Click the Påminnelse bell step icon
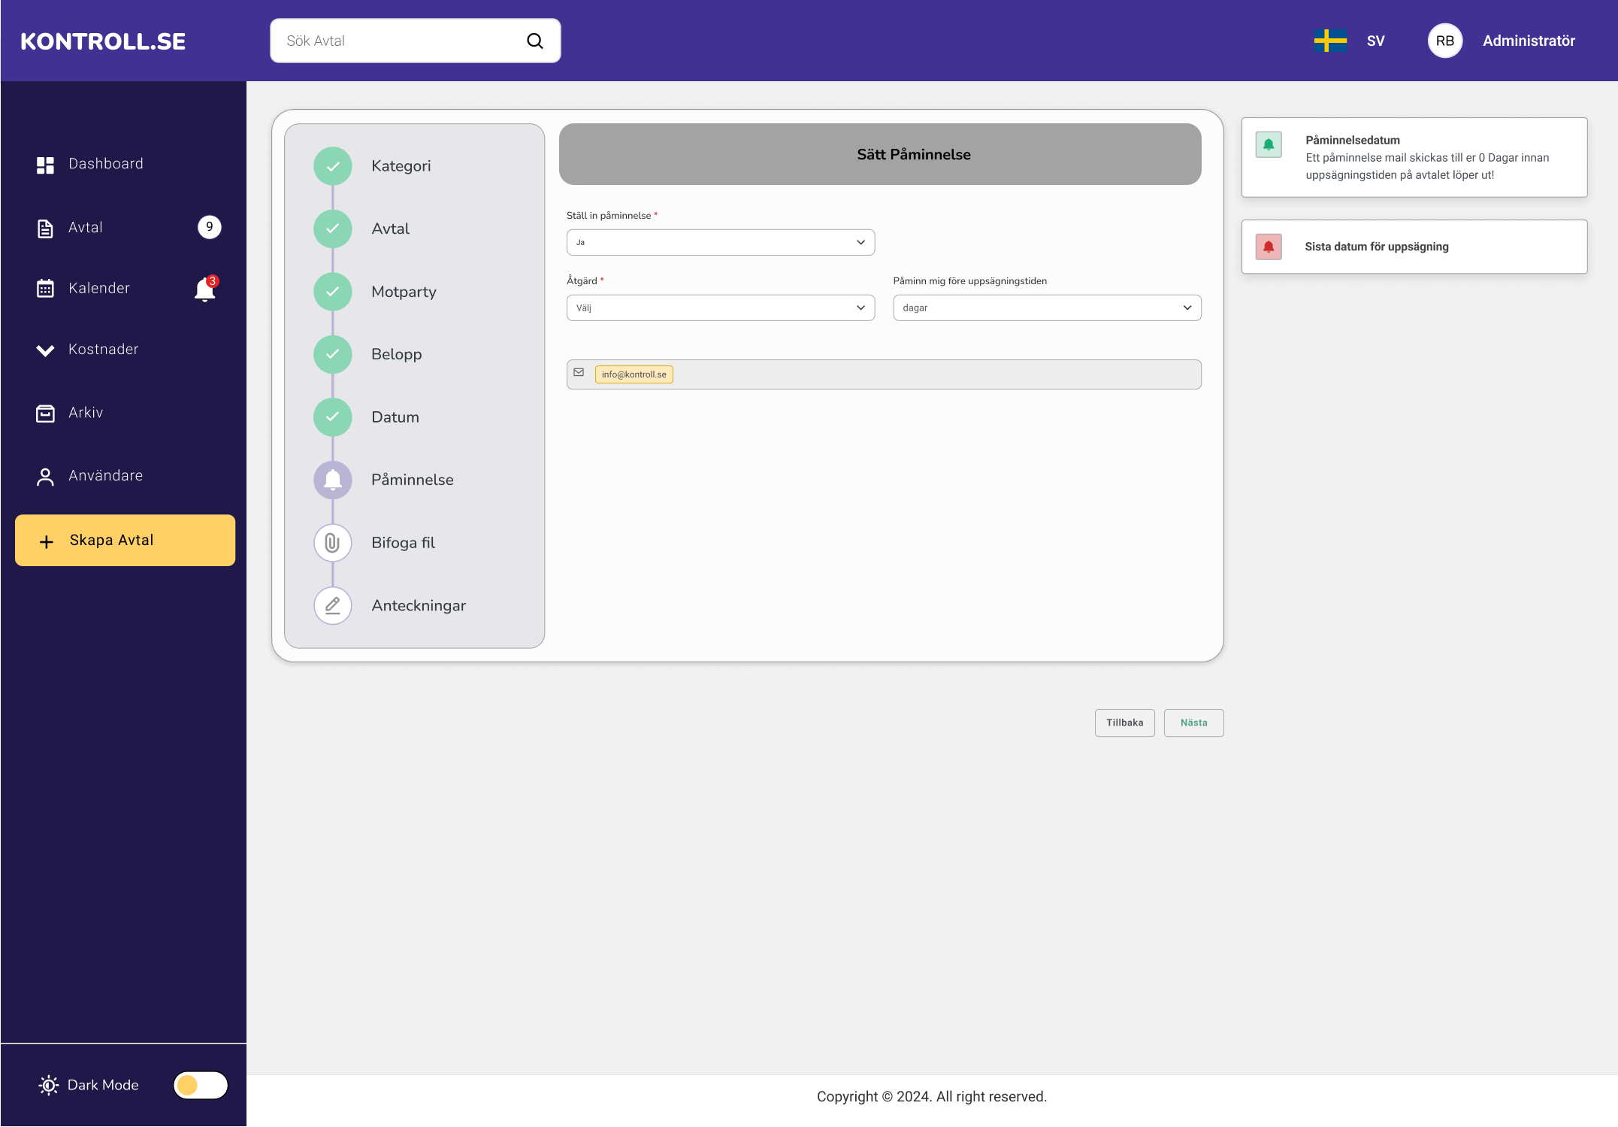Screen dimensions: 1618x1127 click(332, 480)
